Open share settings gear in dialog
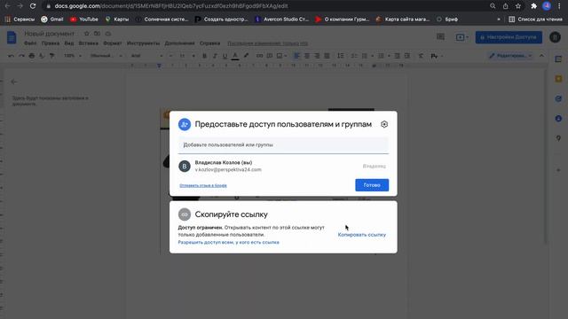 [x=384, y=124]
